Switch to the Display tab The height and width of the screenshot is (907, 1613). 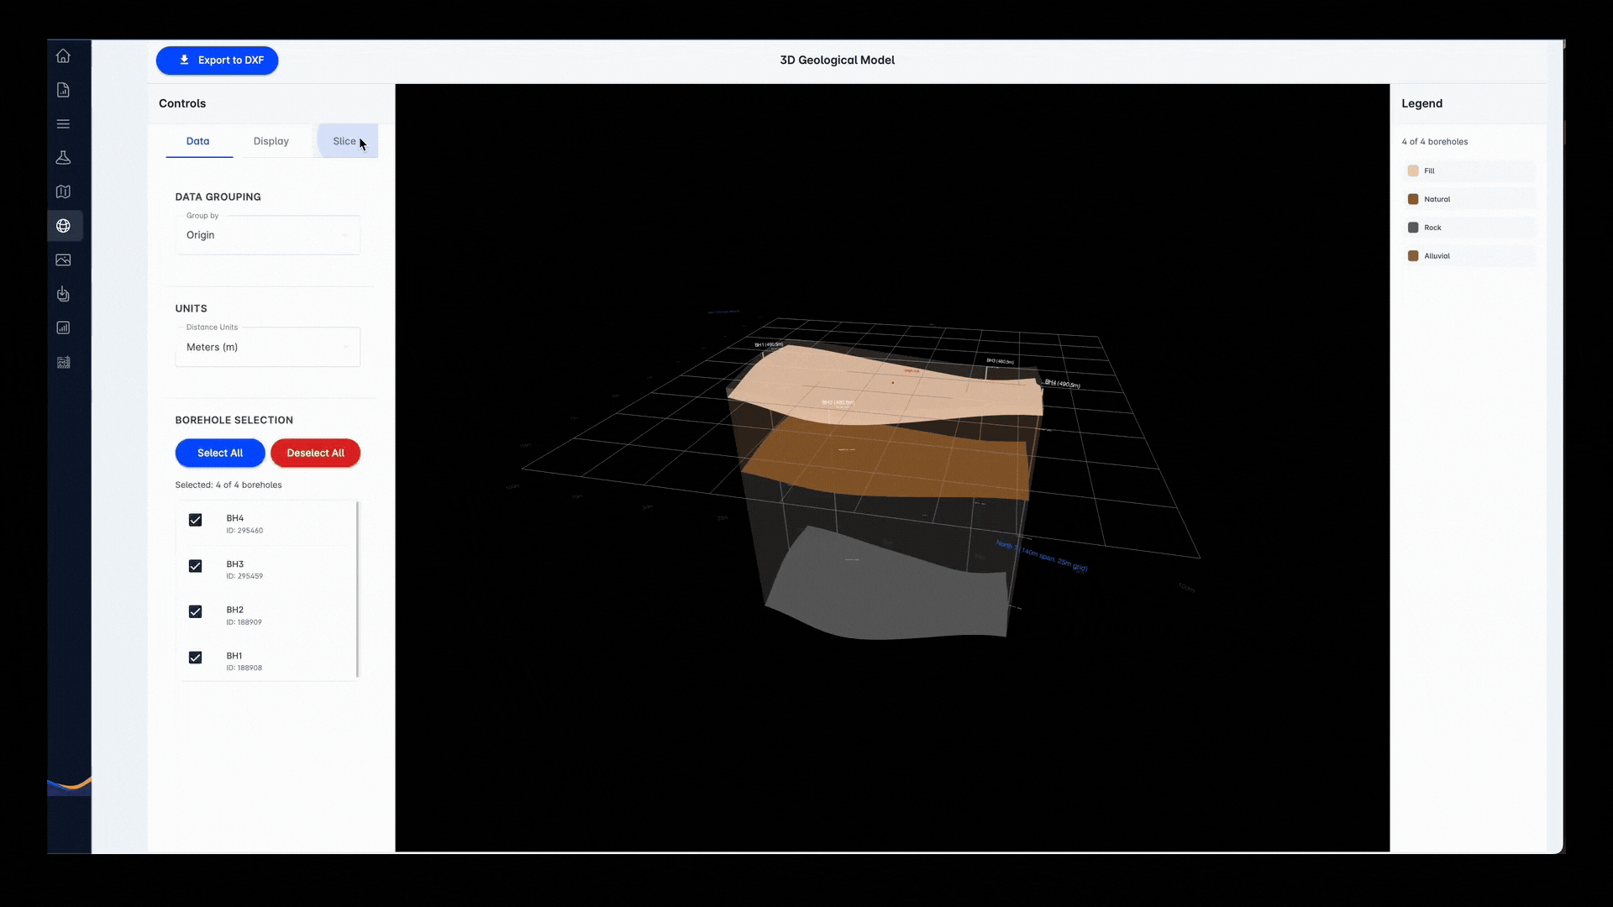coord(271,141)
